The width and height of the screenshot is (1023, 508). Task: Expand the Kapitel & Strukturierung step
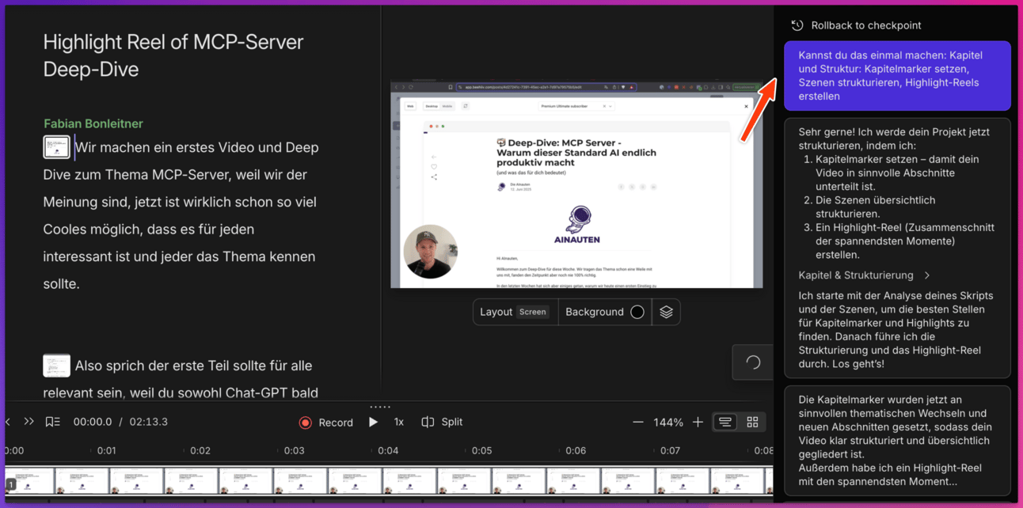(x=865, y=275)
